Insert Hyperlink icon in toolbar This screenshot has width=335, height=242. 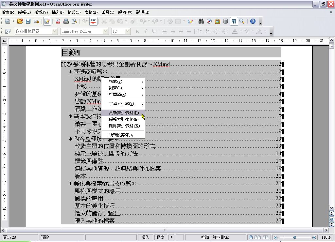pos(170,21)
